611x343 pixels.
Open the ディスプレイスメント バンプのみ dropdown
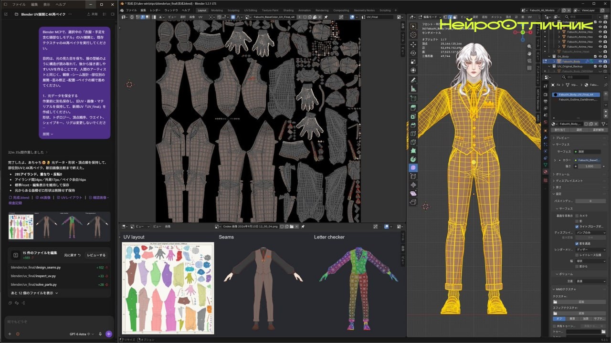click(x=590, y=232)
